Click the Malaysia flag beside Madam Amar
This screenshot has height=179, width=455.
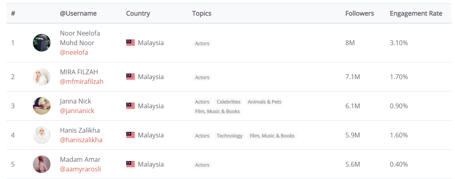pyautogui.click(x=130, y=164)
